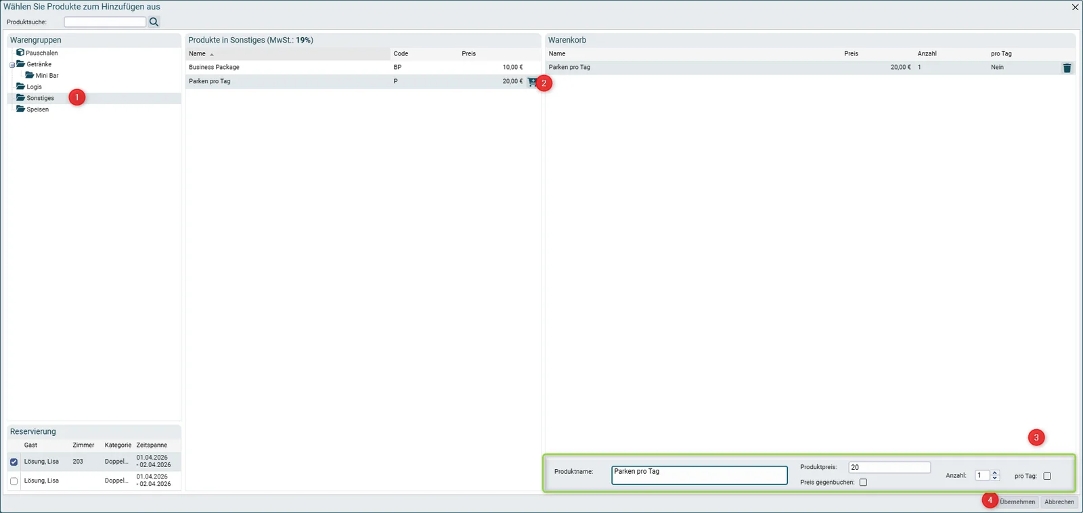1083x513 pixels.
Task: Click the Zimmer column header in Reservierung
Action: pyautogui.click(x=83, y=445)
